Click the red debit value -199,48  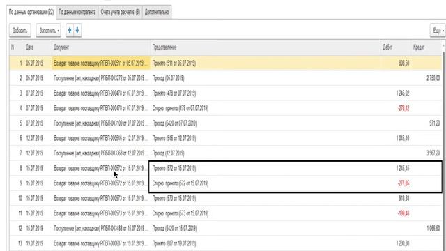[x=403, y=213]
